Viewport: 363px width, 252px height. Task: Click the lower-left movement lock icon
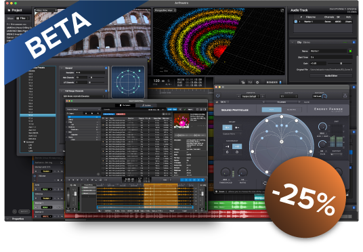(227, 152)
